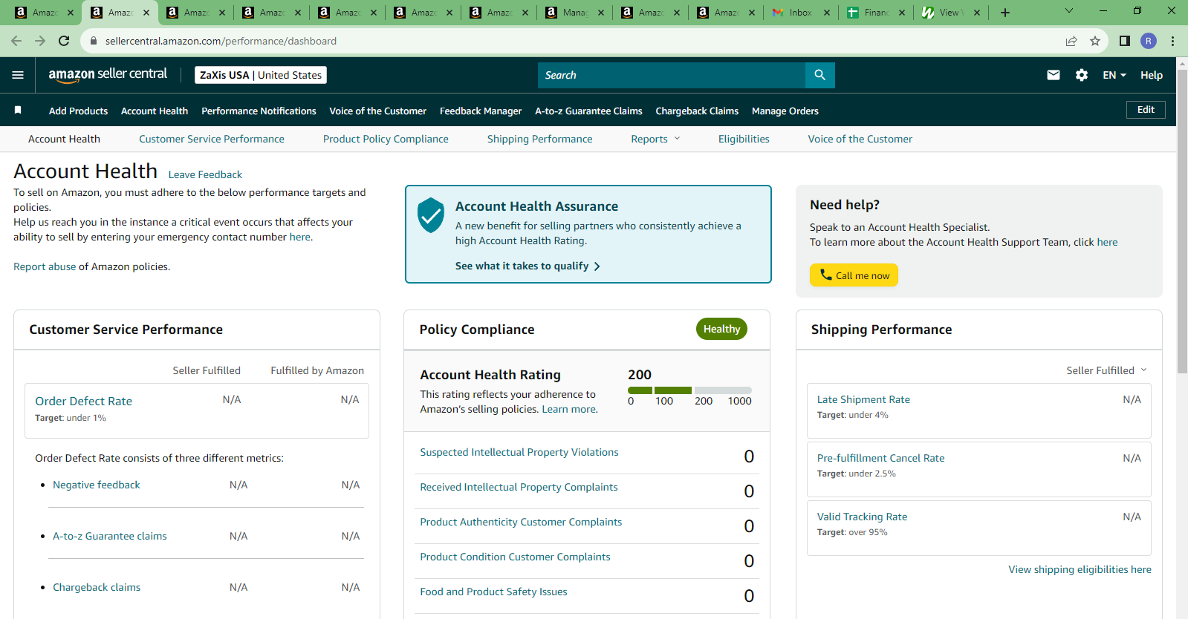The height and width of the screenshot is (619, 1188).
Task: Open A-to-z Guarantee Claims in the top bar
Action: (x=588, y=111)
